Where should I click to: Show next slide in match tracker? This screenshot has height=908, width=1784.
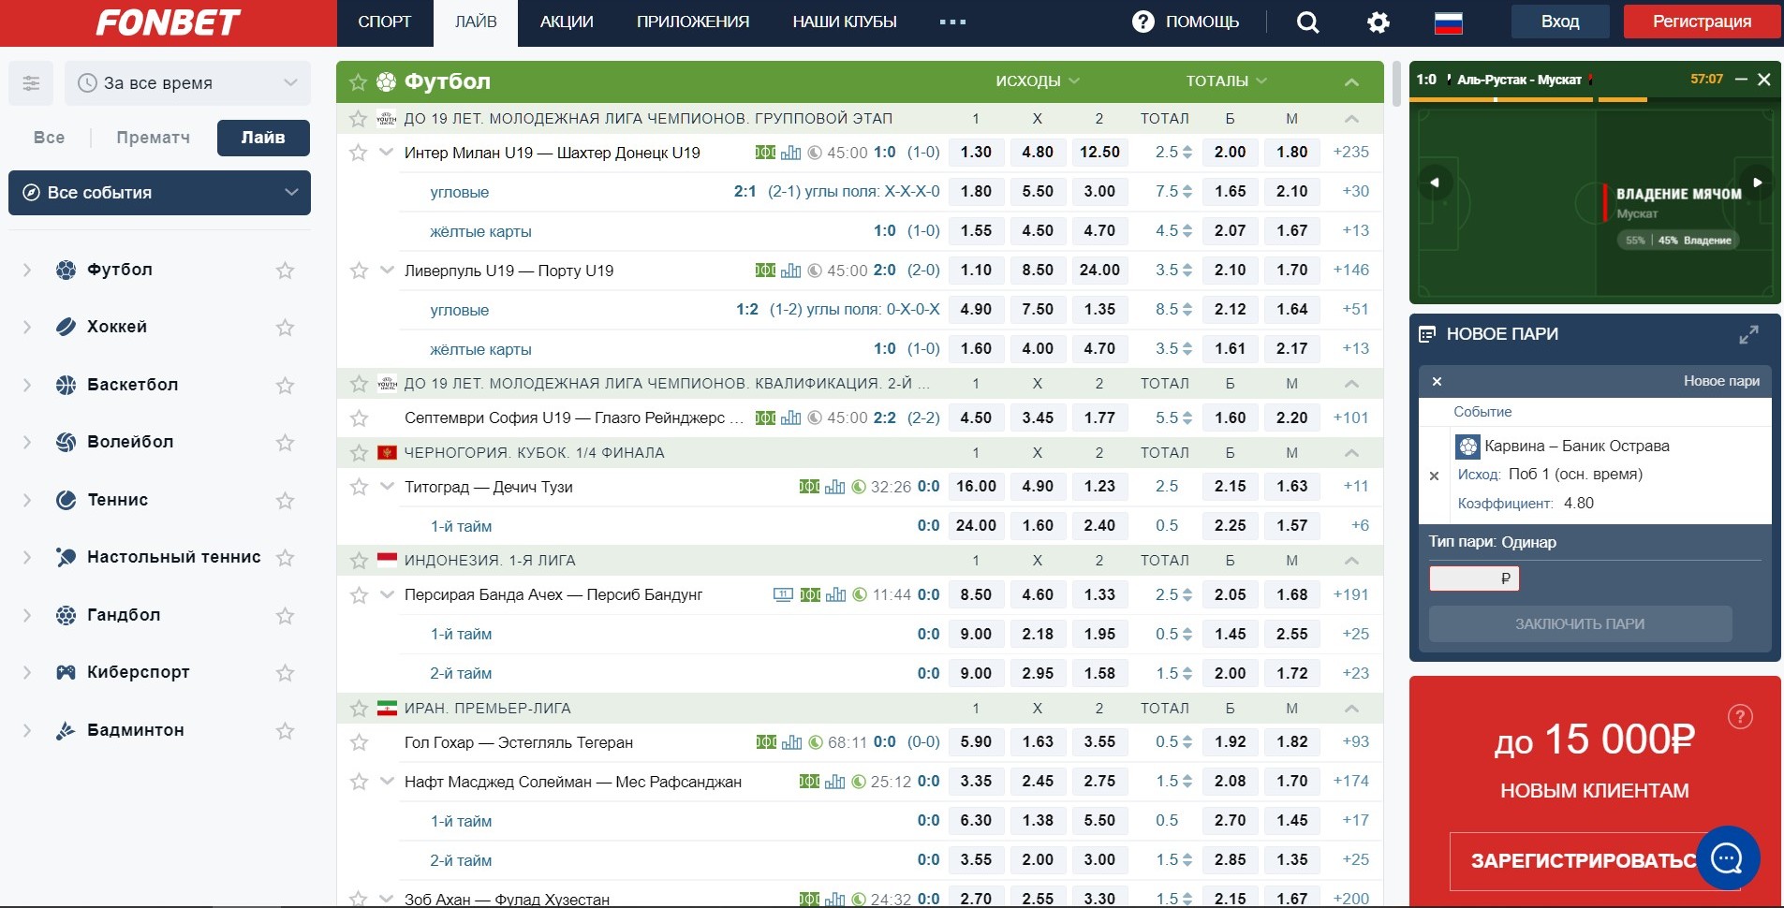click(x=1757, y=183)
